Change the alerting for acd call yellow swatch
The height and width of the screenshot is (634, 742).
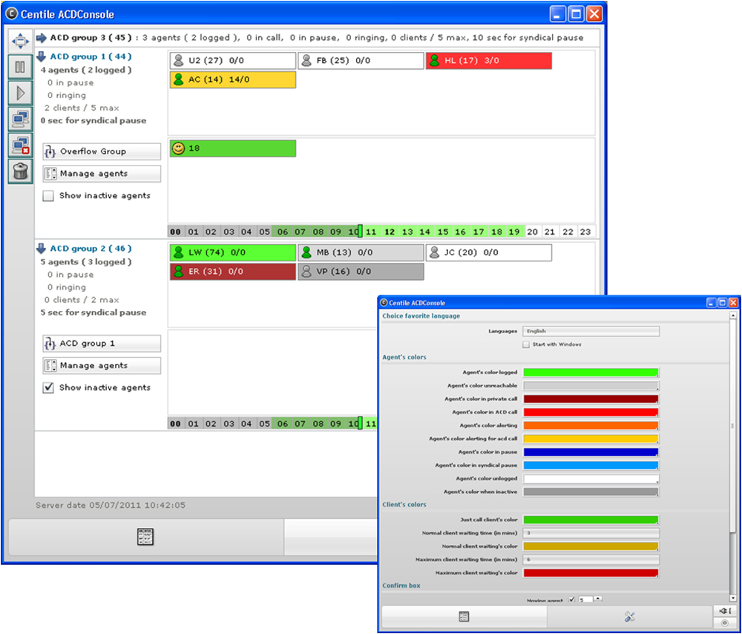tap(591, 439)
